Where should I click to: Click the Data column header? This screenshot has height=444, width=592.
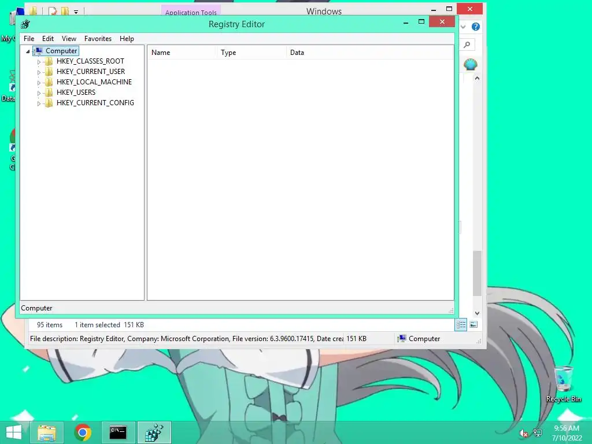(370, 53)
